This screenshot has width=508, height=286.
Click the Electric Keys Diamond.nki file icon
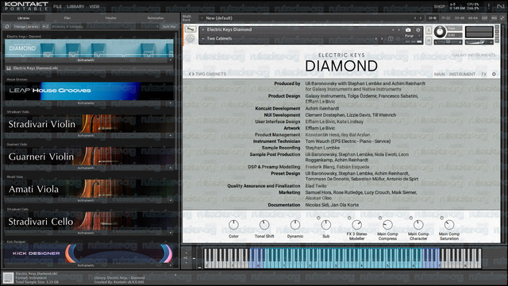coord(9,68)
